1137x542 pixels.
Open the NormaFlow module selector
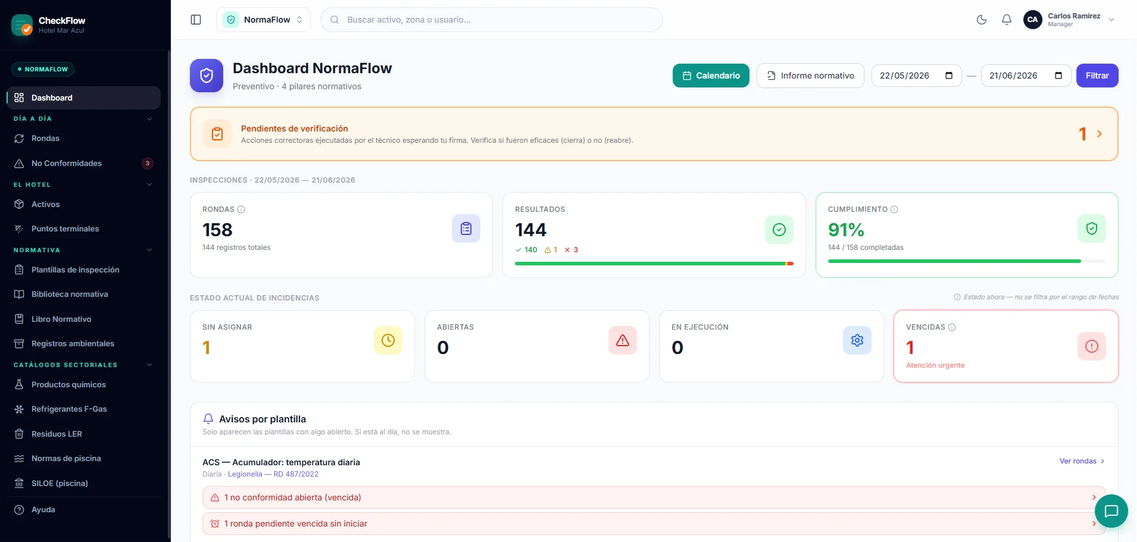click(x=263, y=20)
